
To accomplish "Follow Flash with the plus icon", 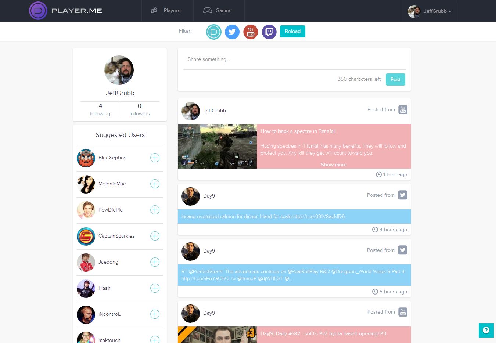I will (155, 288).
